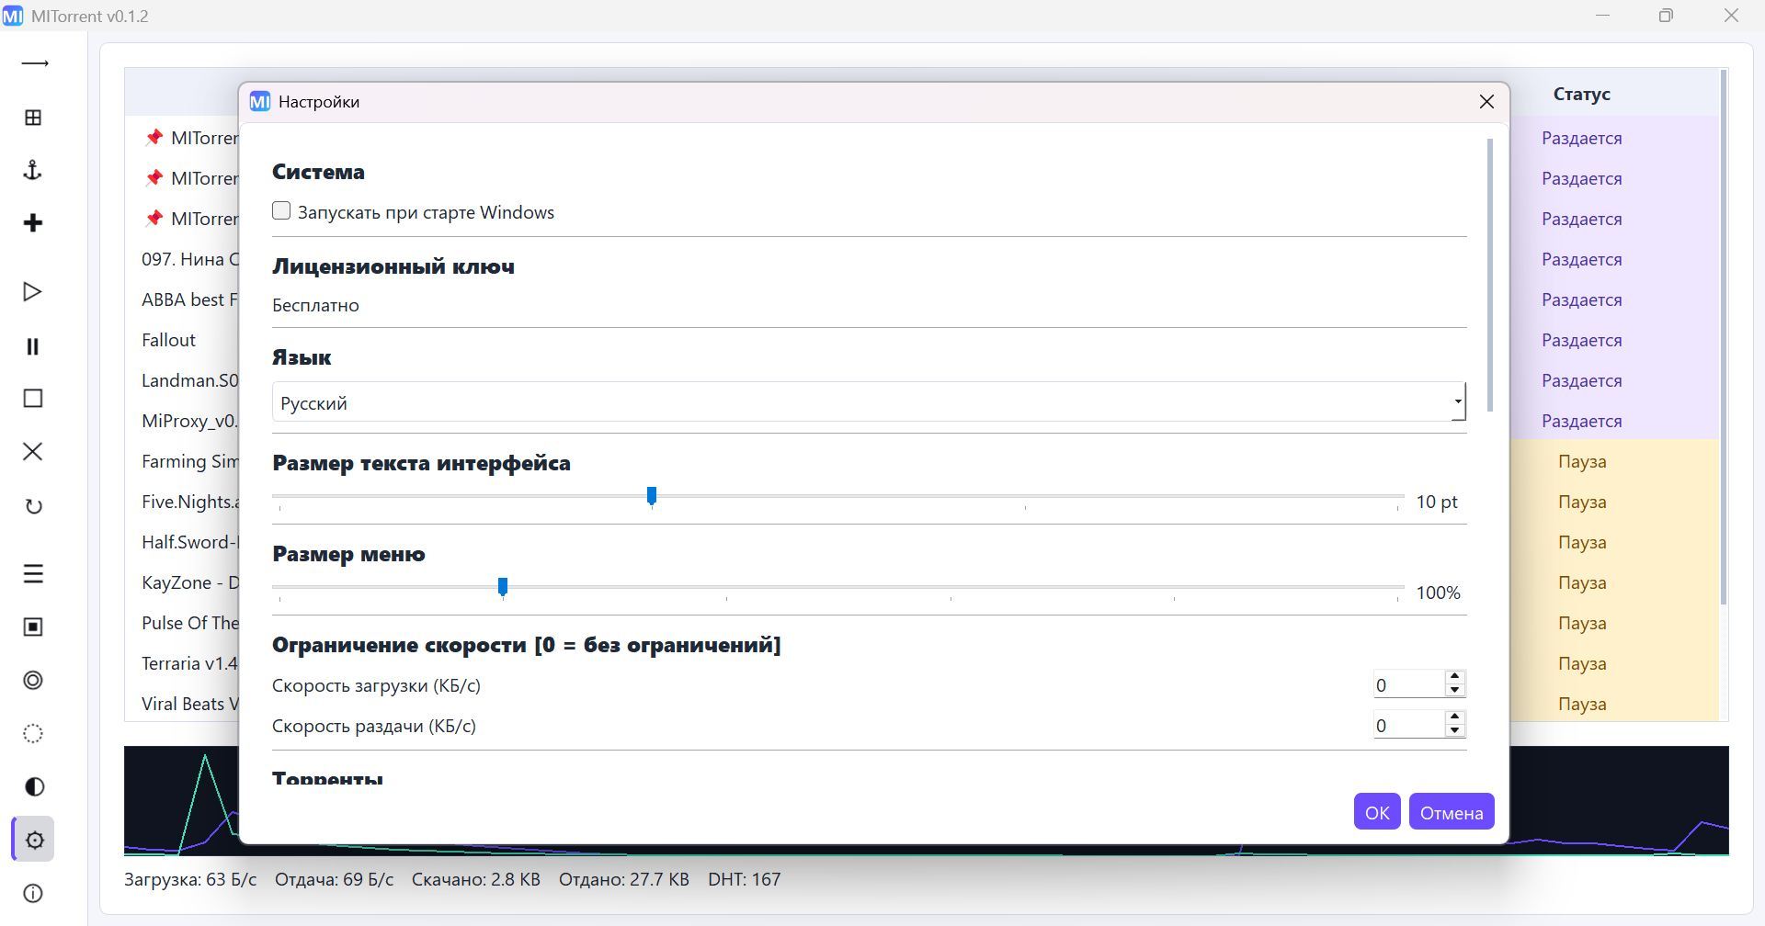The height and width of the screenshot is (926, 1765).
Task: Click the pause icon in sidebar
Action: click(x=33, y=346)
